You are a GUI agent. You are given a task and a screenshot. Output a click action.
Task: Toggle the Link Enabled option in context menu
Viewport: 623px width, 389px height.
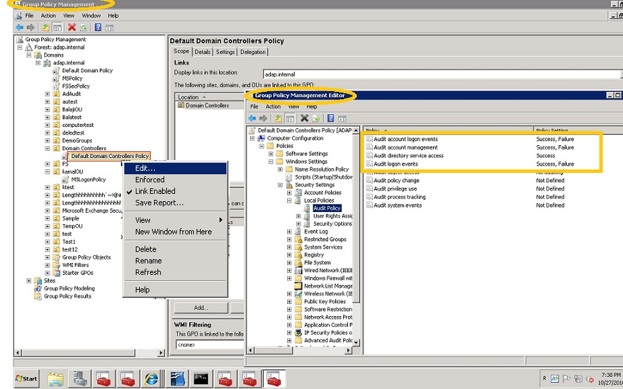coord(155,191)
